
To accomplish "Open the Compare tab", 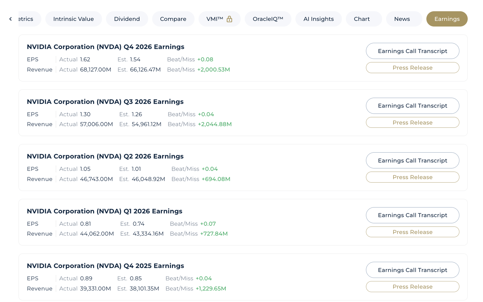I will click(173, 19).
